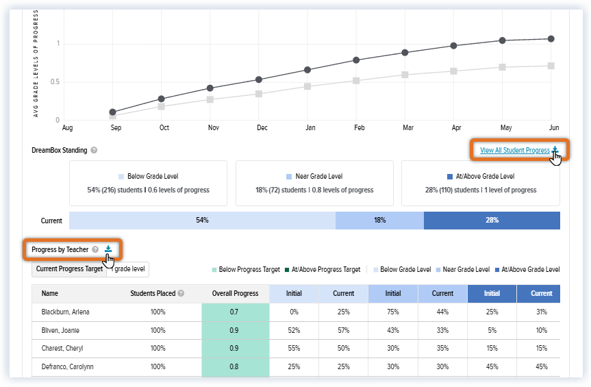Viewport: 591px width, 387px height.
Task: Select the Current Progress Target button
Action: pyautogui.click(x=69, y=269)
